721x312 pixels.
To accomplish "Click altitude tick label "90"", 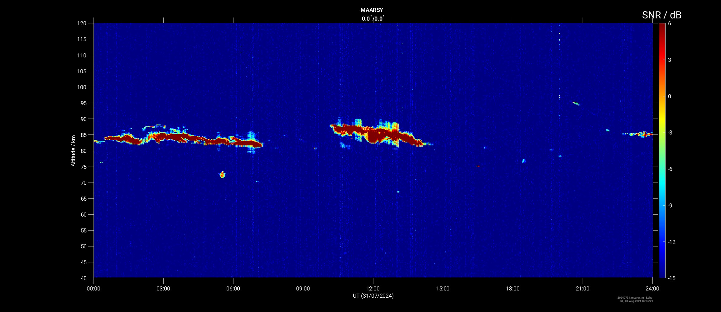I will click(83, 119).
